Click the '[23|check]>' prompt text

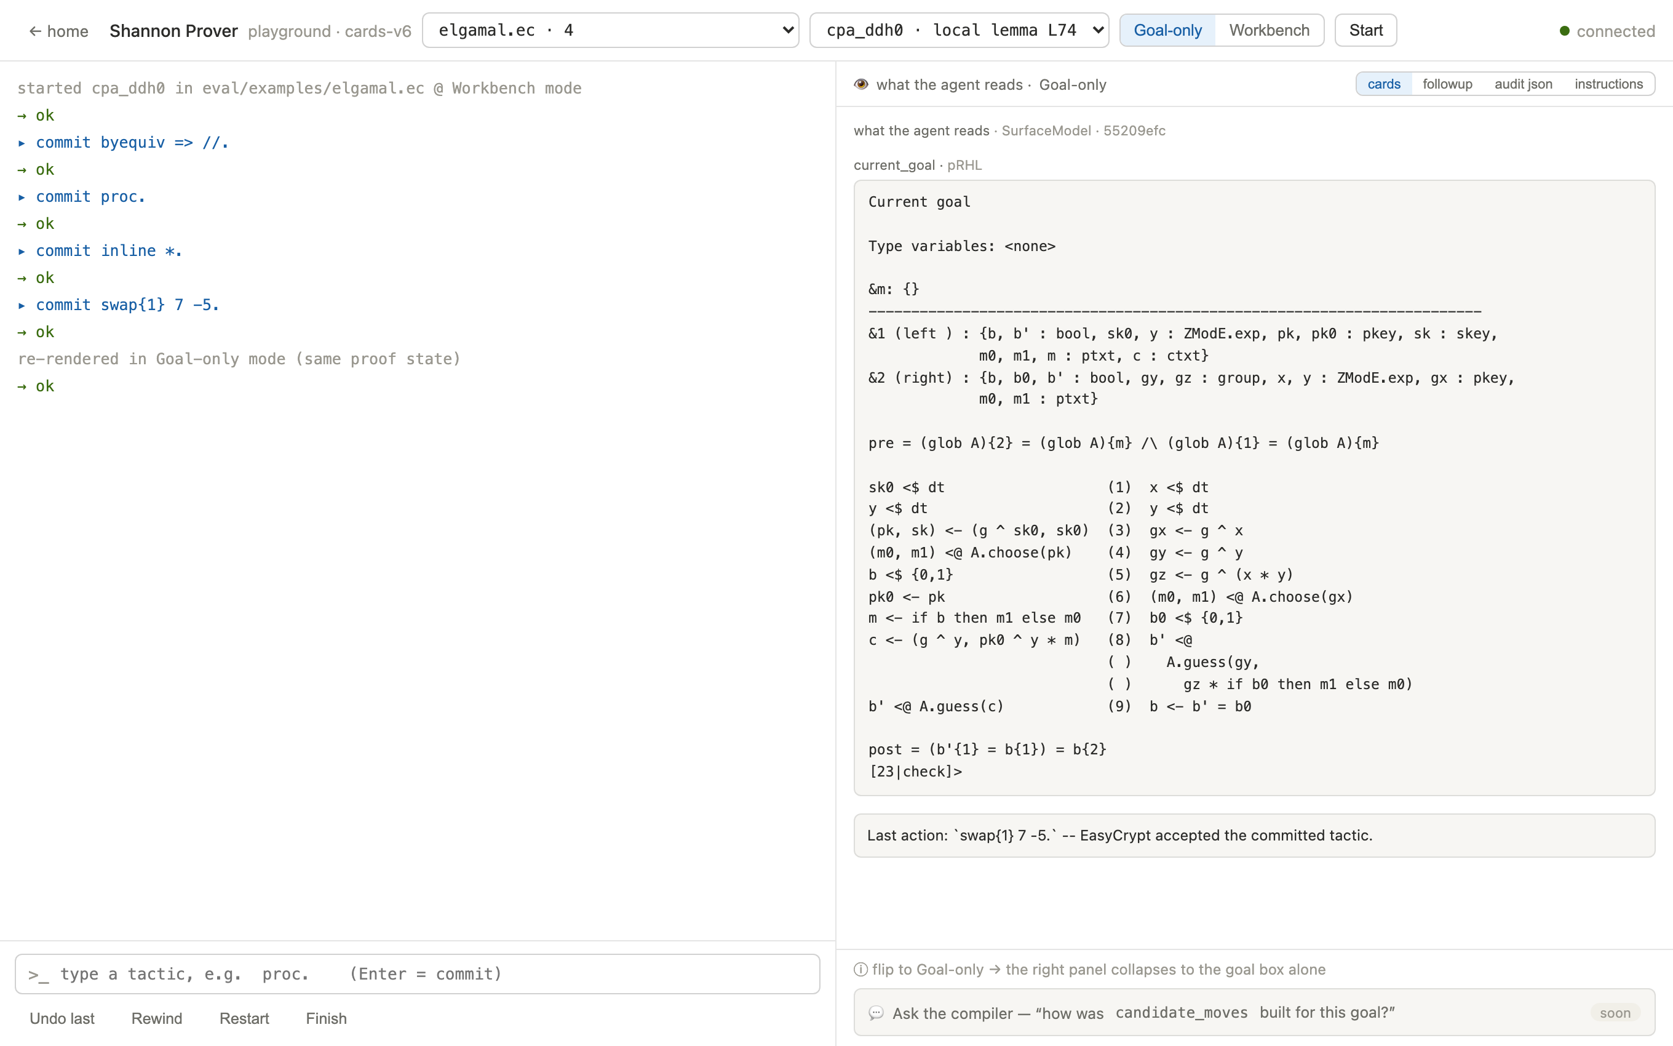(x=915, y=772)
